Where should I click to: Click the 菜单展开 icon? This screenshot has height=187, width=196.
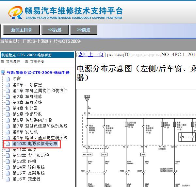tap(2, 61)
